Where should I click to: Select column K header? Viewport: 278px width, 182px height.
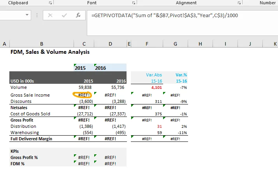point(275,44)
